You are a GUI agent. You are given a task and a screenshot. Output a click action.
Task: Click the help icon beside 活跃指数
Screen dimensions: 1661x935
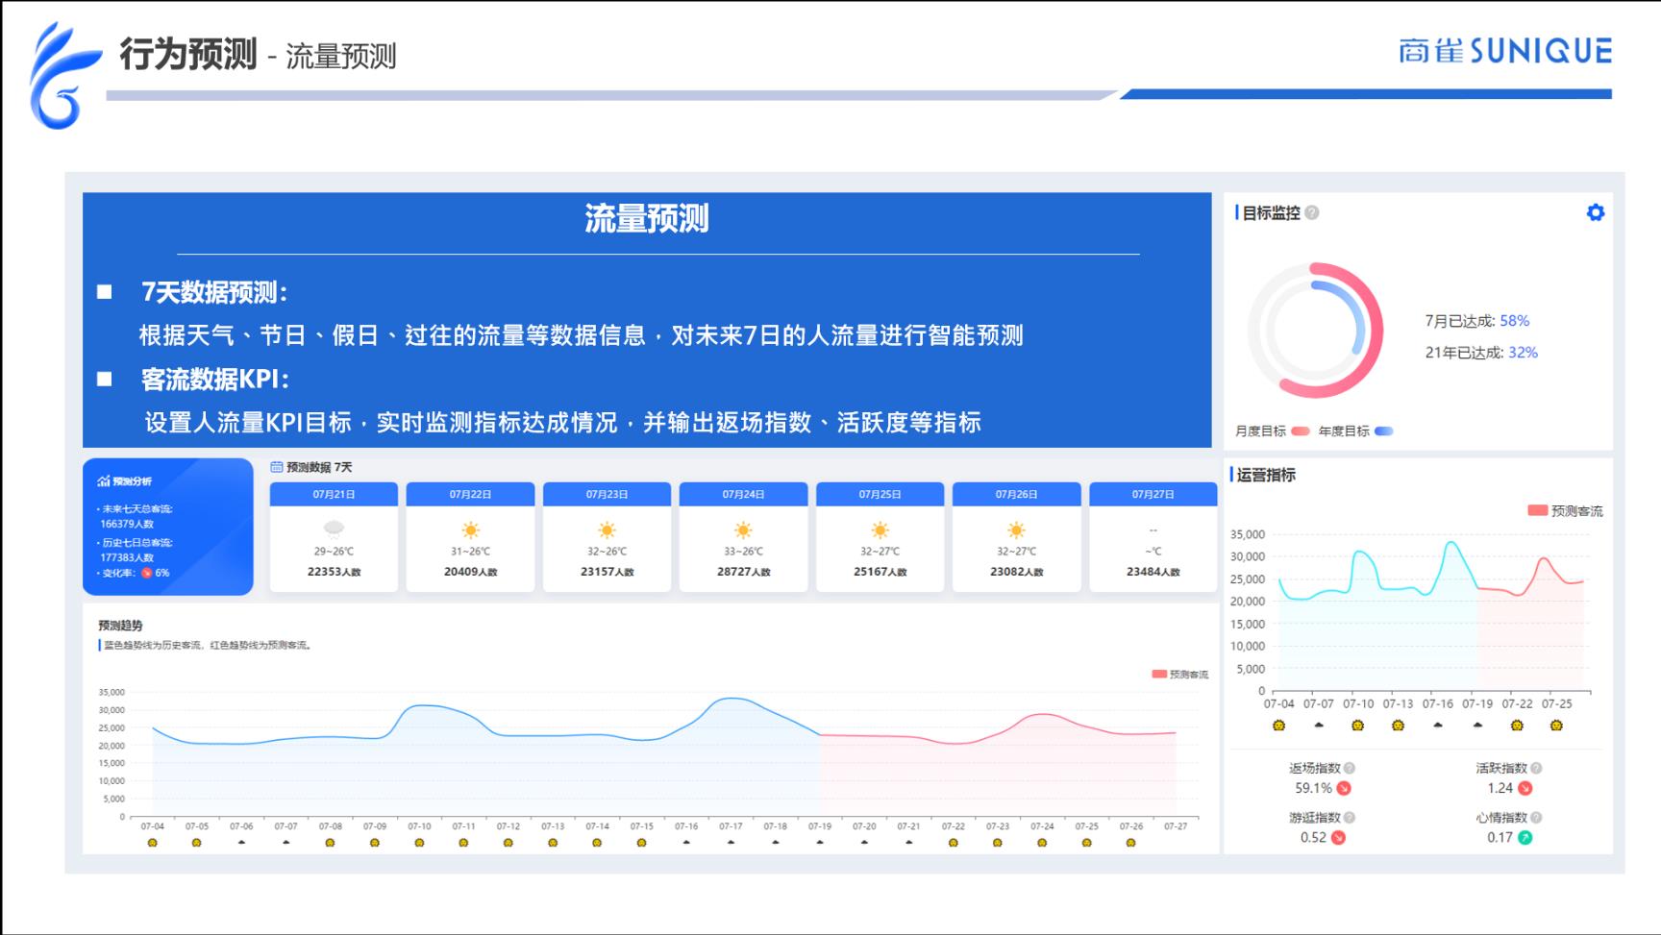coord(1533,768)
